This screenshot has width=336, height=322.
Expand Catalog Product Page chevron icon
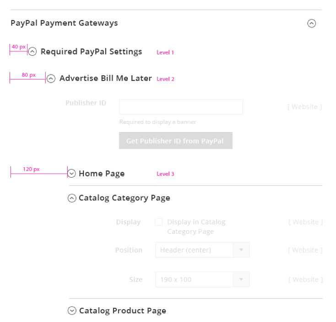(72, 311)
